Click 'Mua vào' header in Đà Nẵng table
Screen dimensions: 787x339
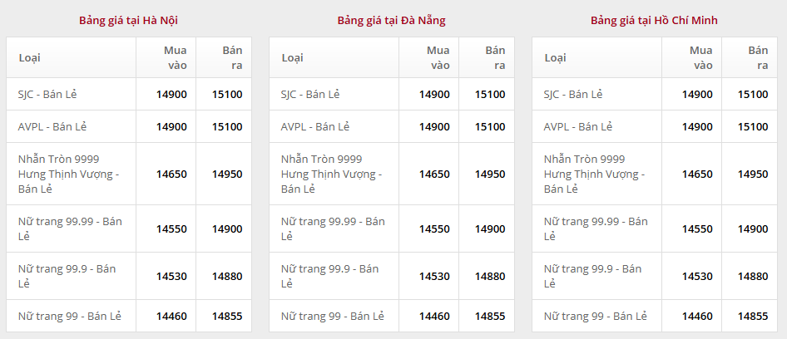click(438, 57)
